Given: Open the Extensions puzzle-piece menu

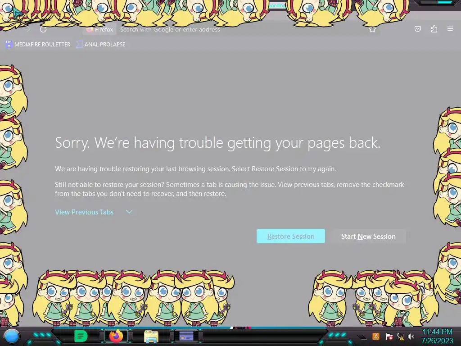Looking at the screenshot, I should pos(434,29).
